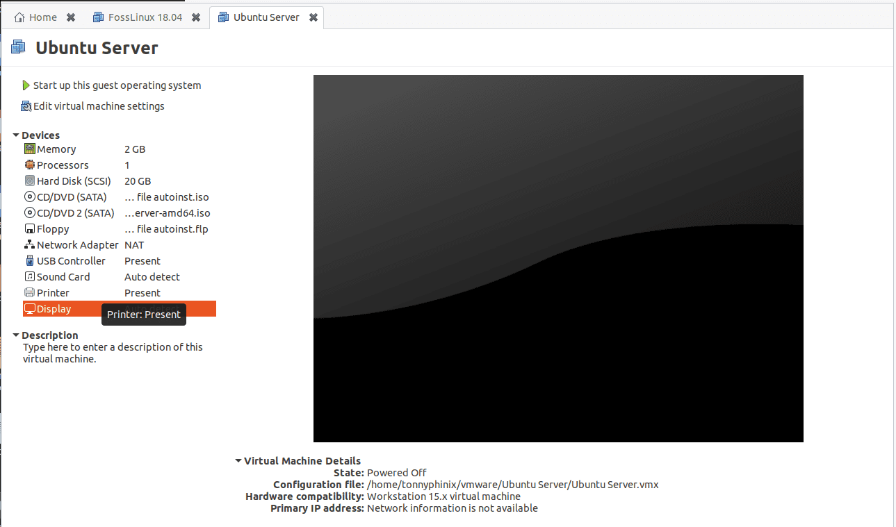
Task: Click the CD/DVD (SATA) label
Action: (72, 197)
